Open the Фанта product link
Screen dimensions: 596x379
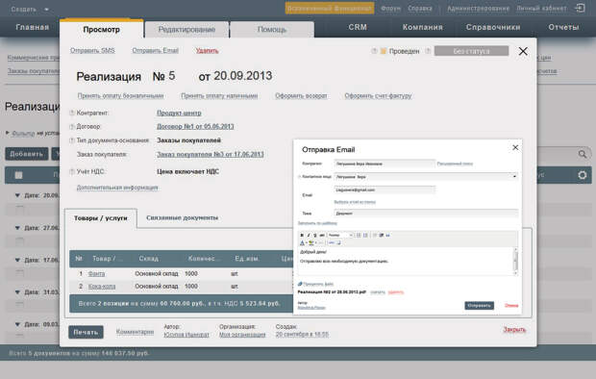(96, 273)
